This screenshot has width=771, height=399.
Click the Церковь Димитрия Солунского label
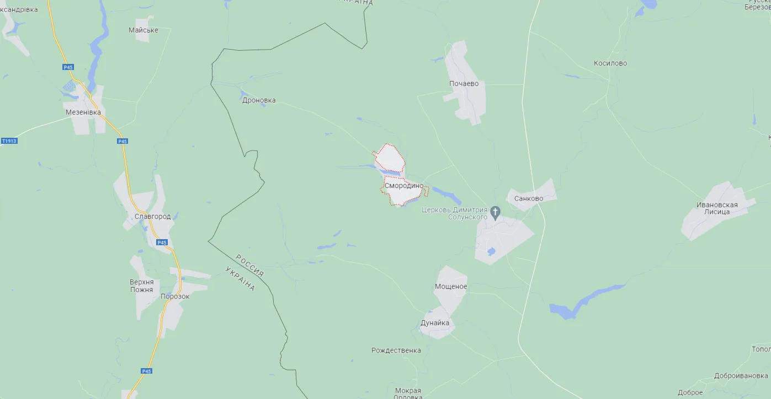(455, 213)
